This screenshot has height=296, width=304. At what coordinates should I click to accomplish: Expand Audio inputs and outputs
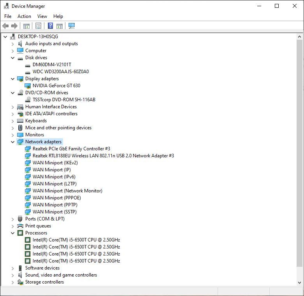click(x=12, y=44)
